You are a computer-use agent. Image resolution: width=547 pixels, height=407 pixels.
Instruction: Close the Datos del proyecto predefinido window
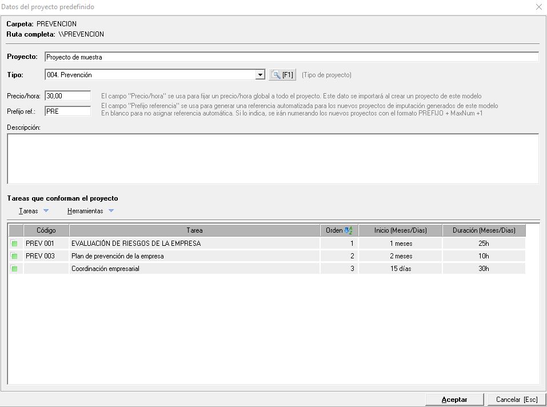[538, 7]
